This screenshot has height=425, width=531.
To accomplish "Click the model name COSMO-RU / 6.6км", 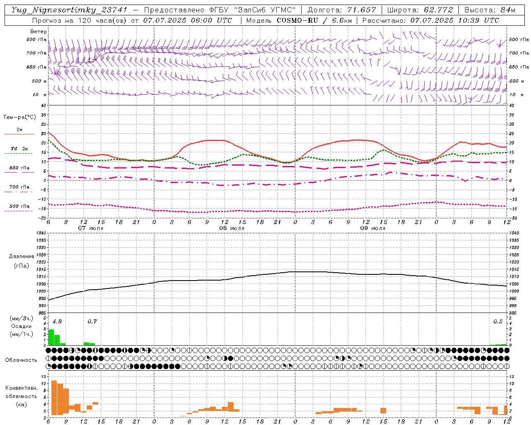I will click(x=314, y=20).
